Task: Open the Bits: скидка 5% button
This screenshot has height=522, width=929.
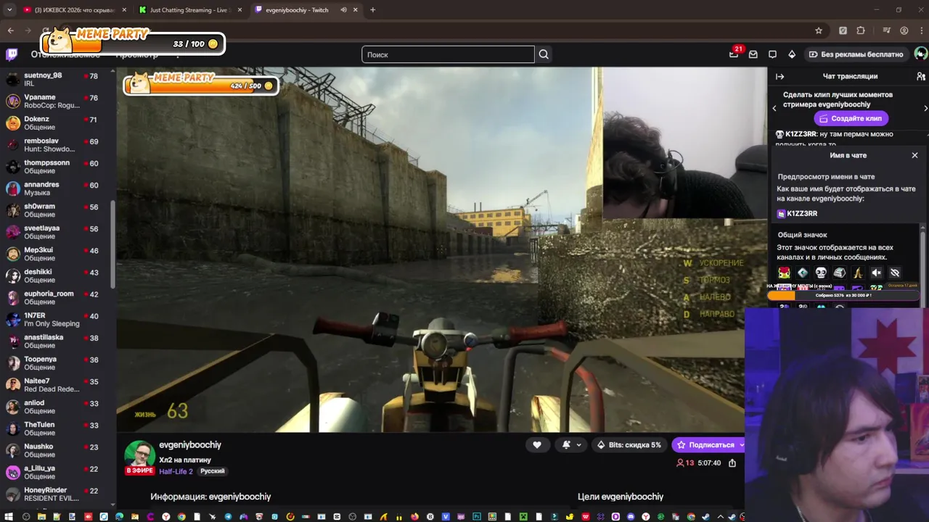Action: pos(629,445)
